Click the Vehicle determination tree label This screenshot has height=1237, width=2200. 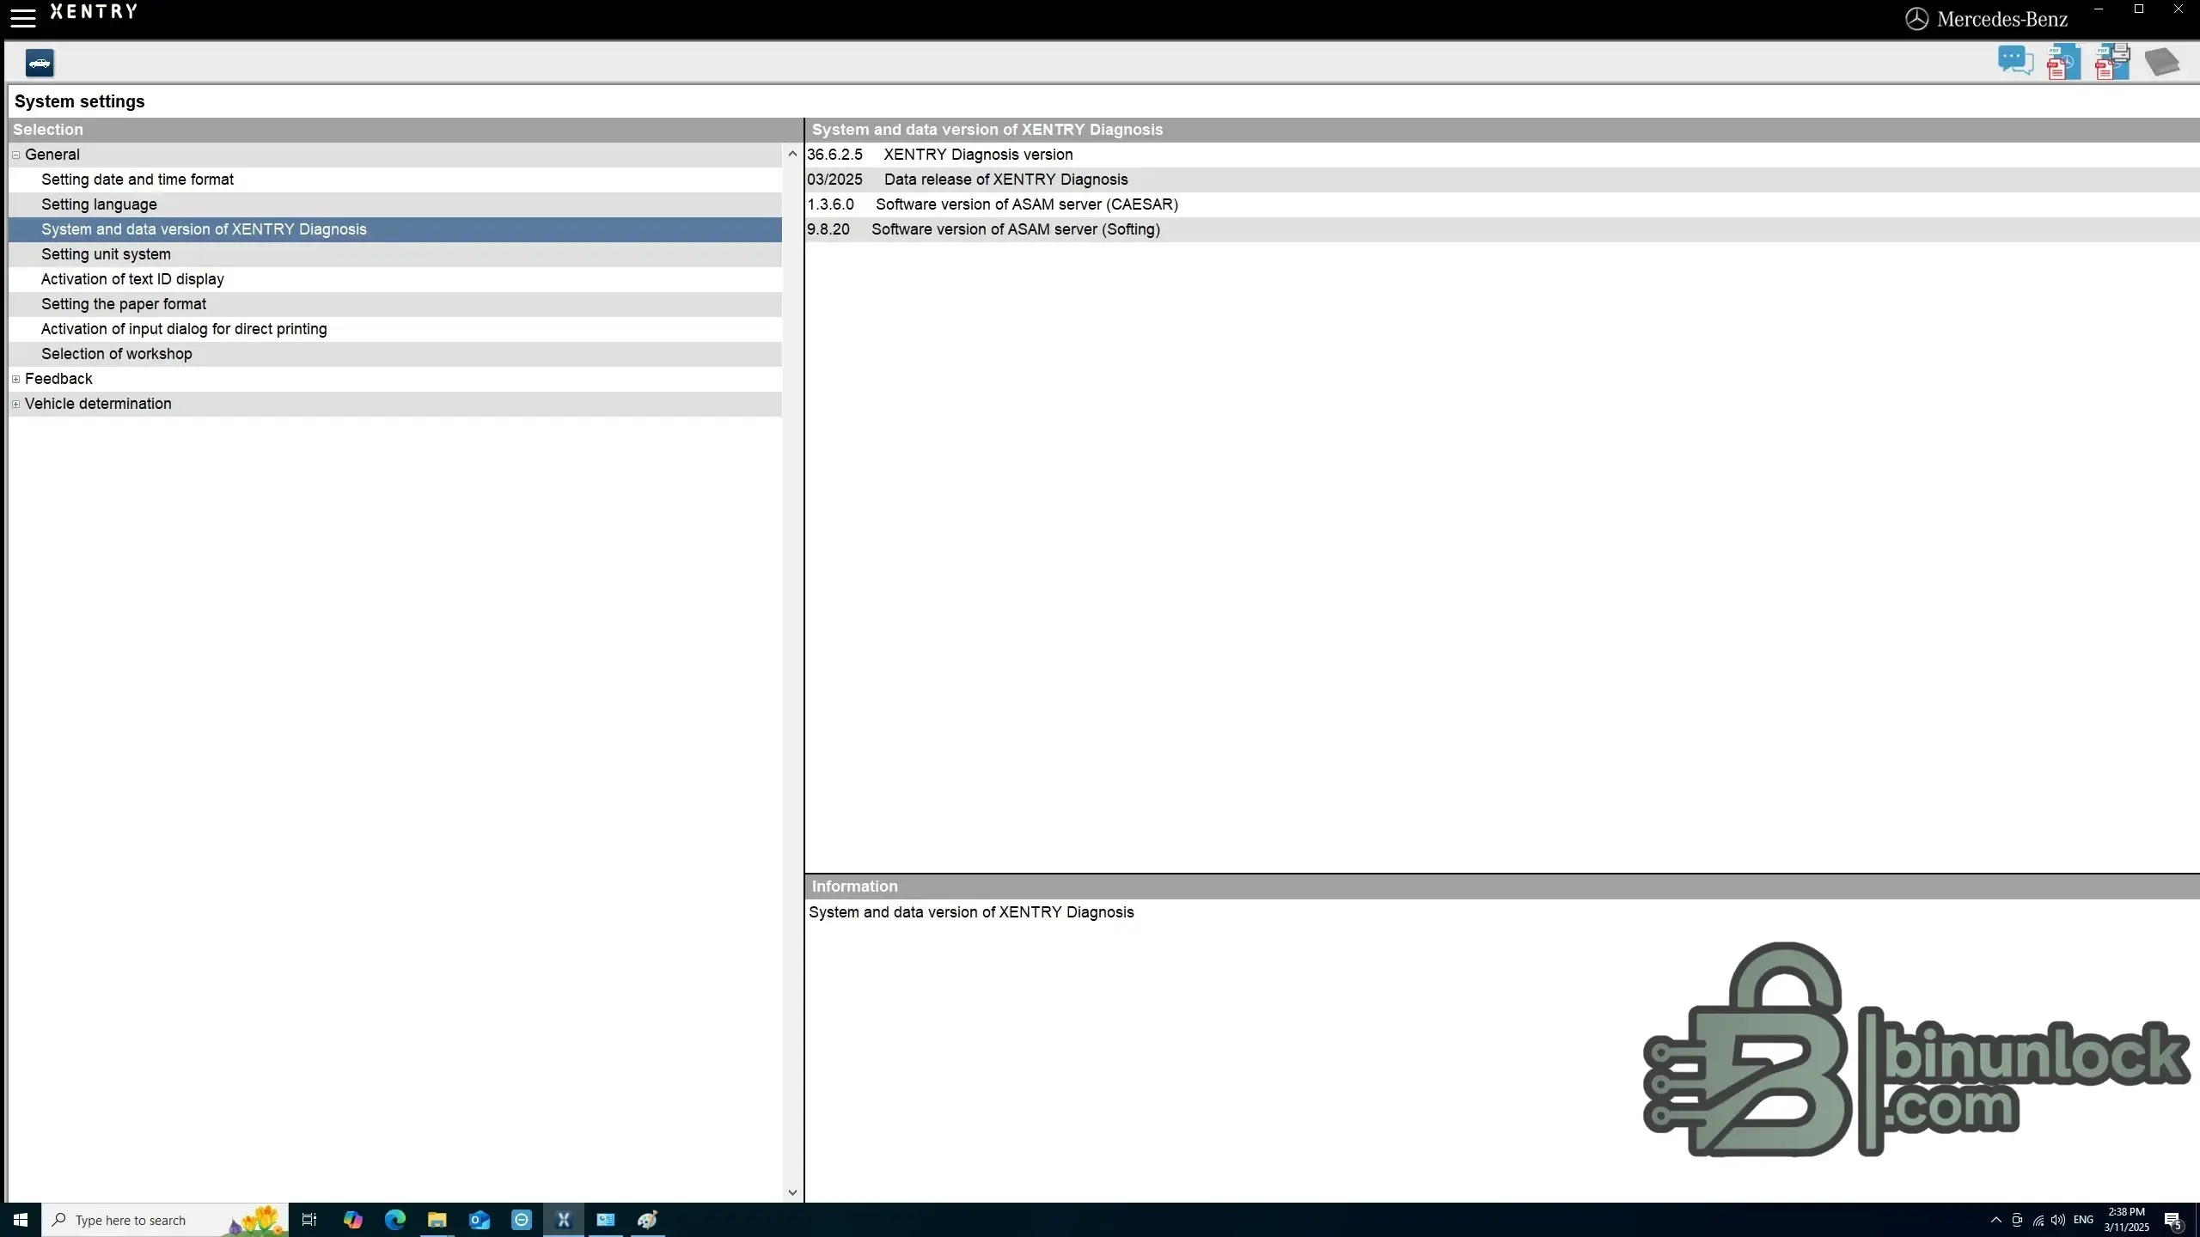pos(98,404)
